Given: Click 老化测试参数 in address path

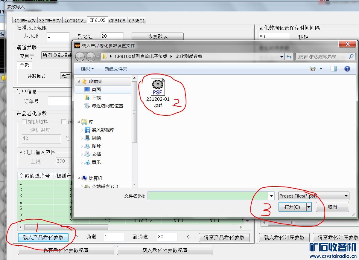Looking at the screenshot, I should coord(188,56).
